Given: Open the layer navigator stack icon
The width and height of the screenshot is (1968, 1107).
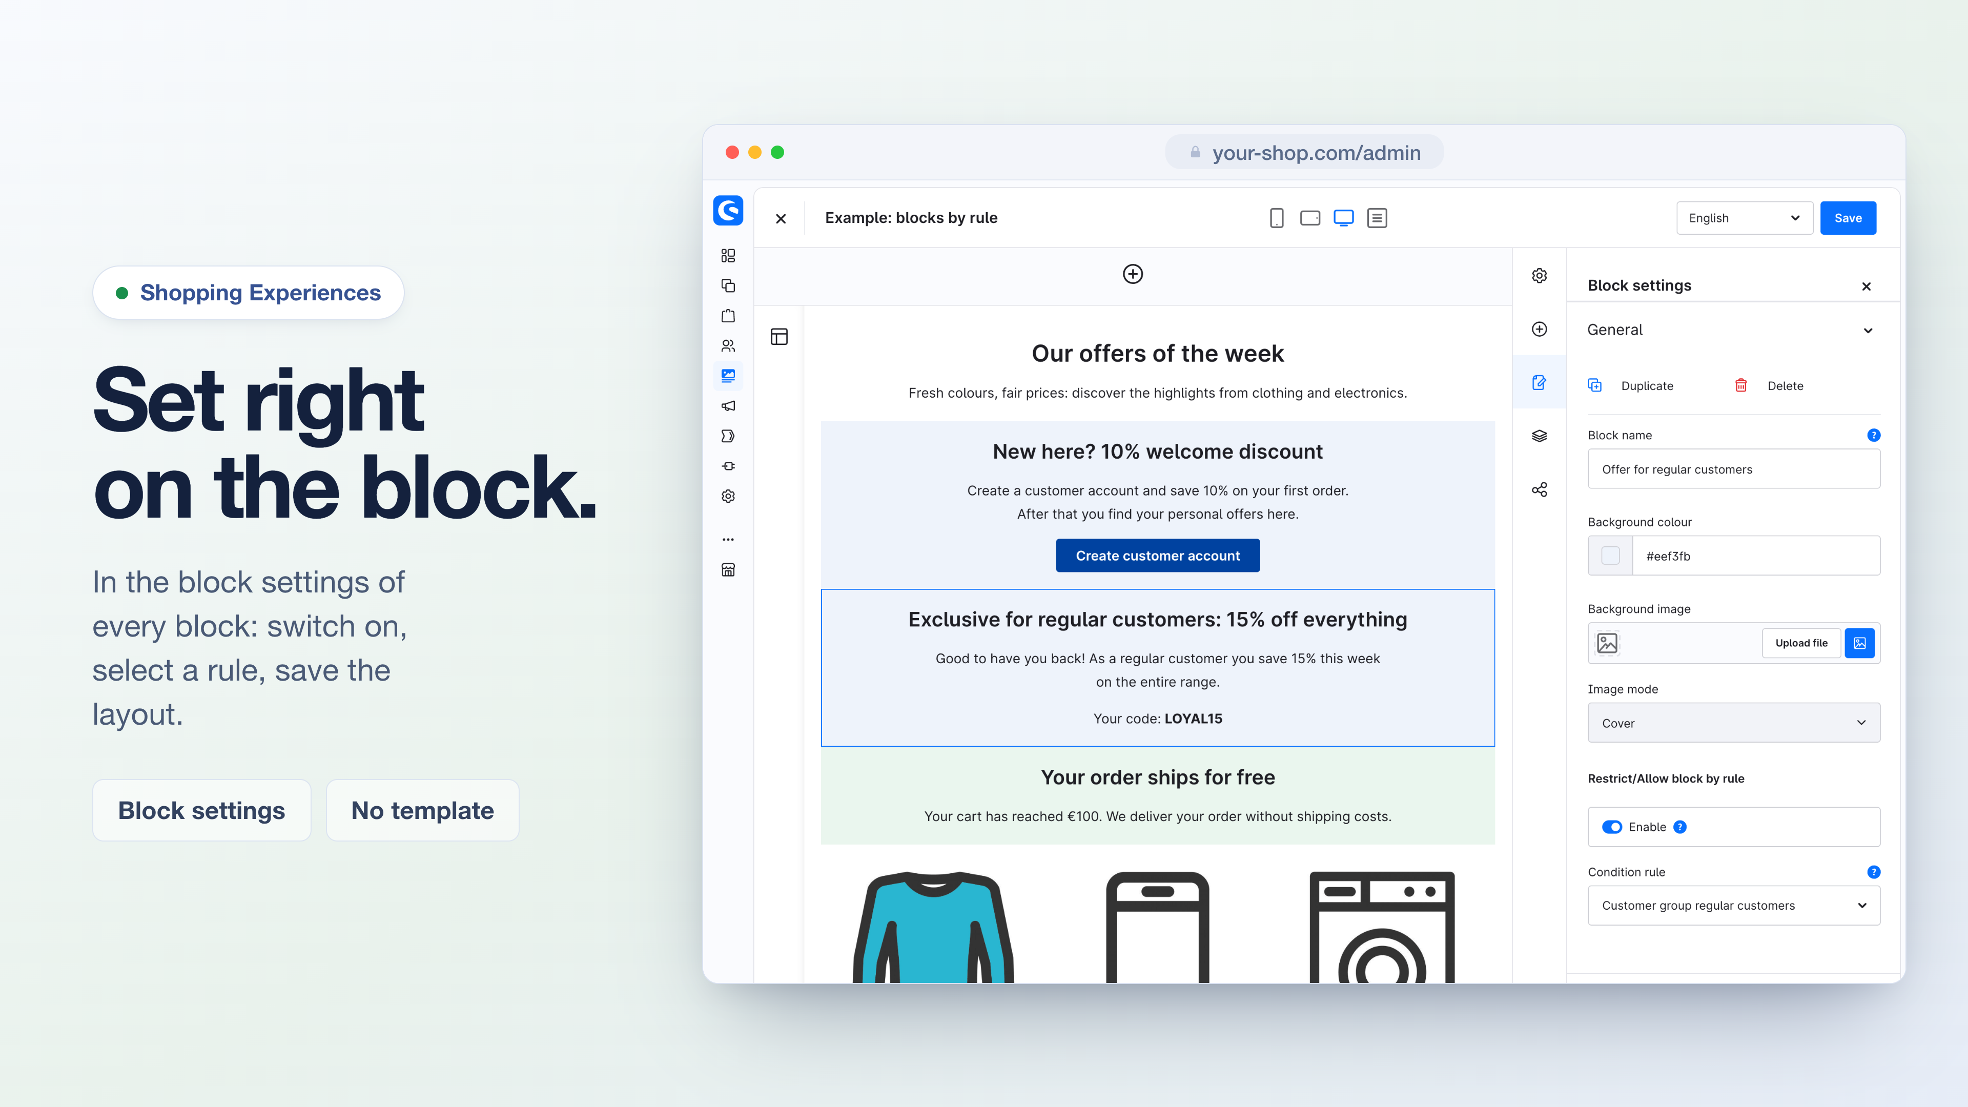Looking at the screenshot, I should click(1540, 436).
